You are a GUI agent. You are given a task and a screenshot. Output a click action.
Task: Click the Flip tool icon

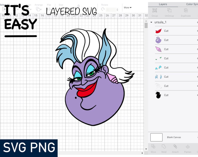click(49, 9)
